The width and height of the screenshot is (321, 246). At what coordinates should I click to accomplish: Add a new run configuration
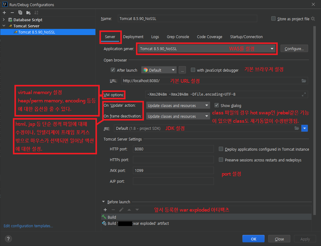4,13
